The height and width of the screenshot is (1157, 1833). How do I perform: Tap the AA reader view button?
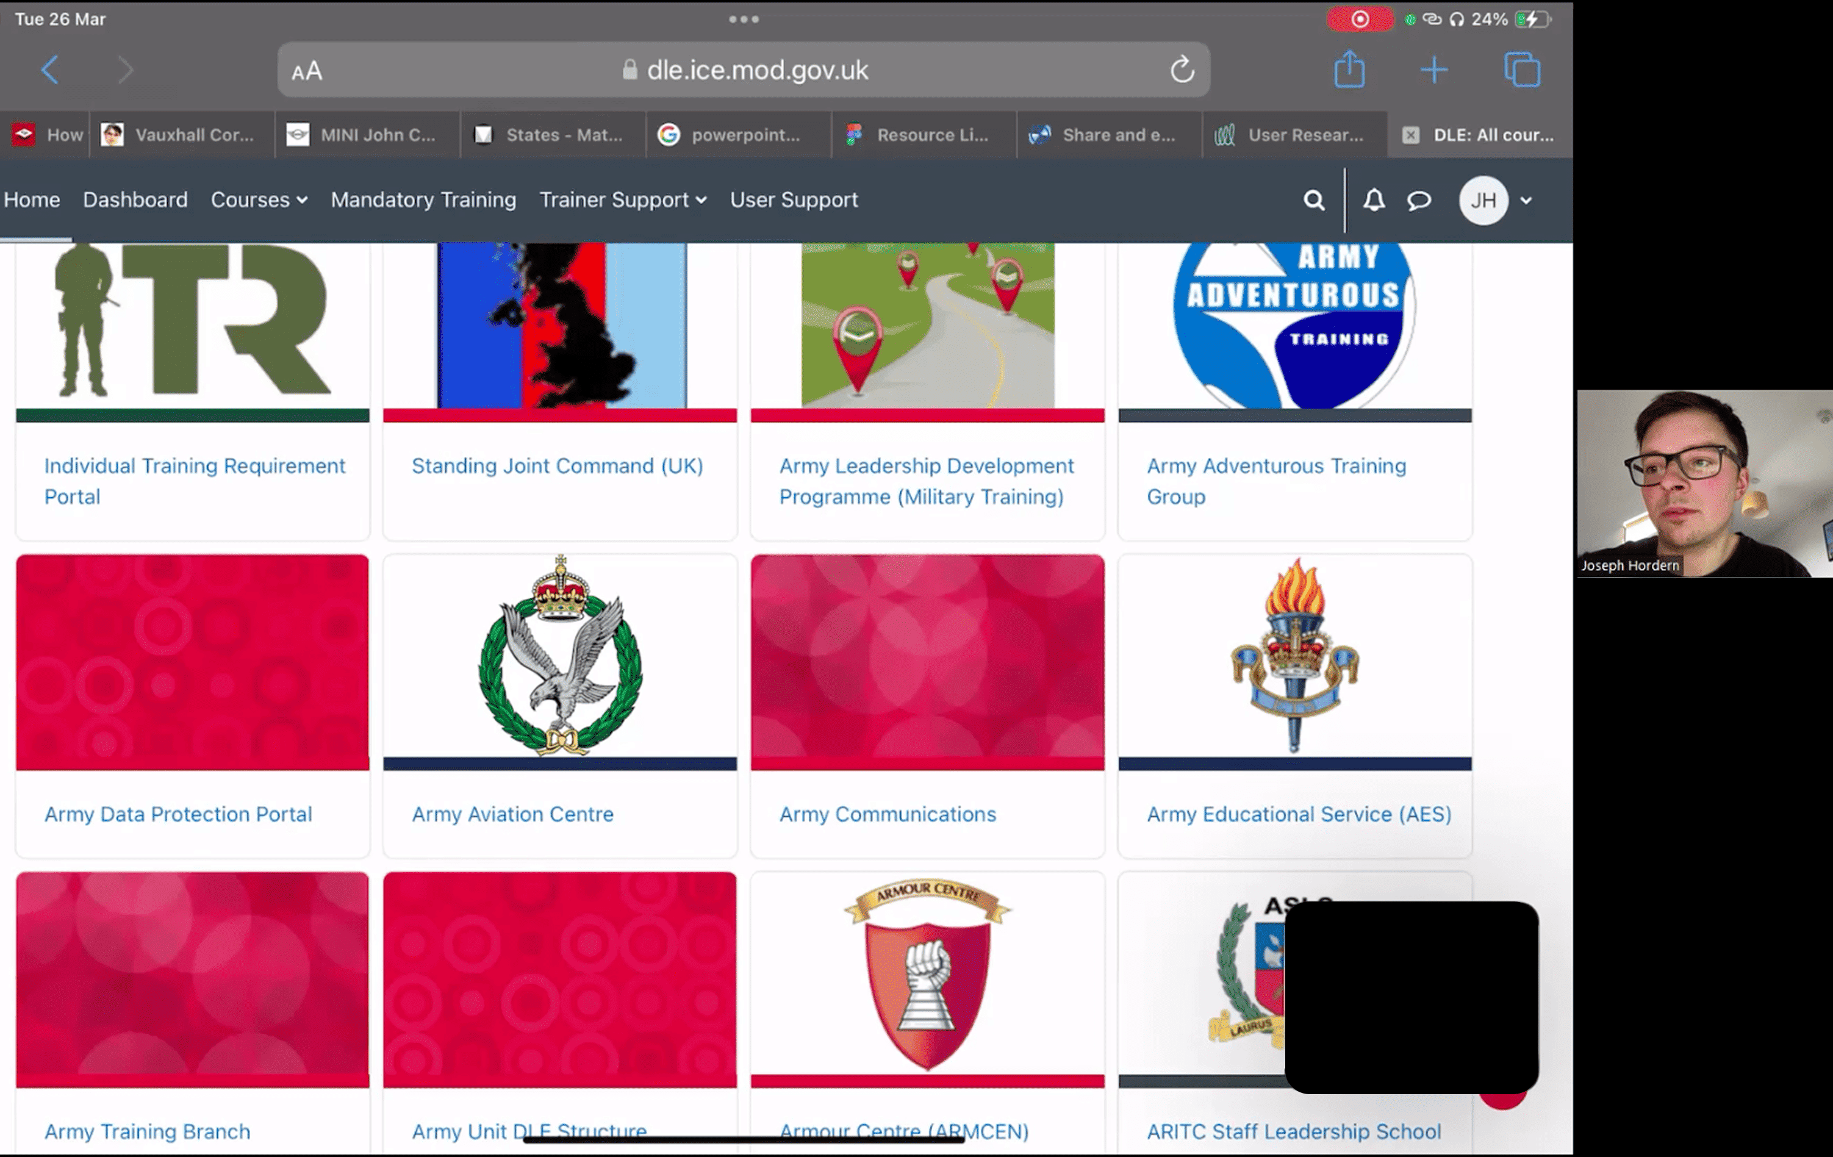[307, 71]
